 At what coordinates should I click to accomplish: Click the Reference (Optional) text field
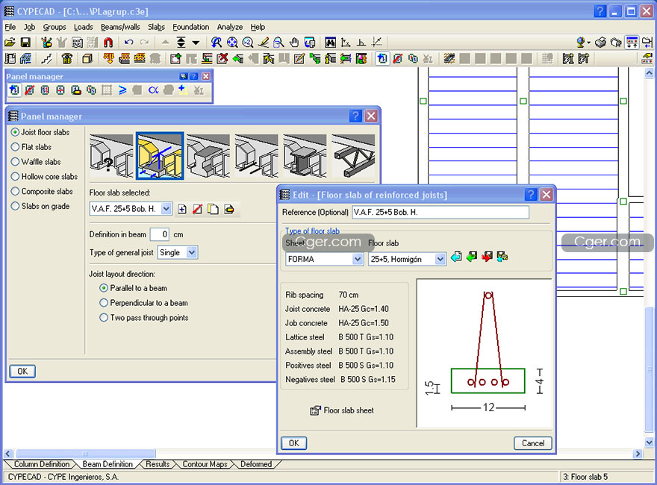440,213
